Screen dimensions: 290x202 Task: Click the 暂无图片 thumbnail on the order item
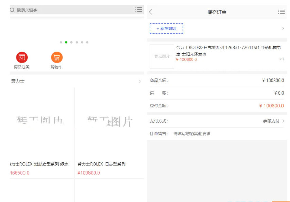tap(161, 56)
